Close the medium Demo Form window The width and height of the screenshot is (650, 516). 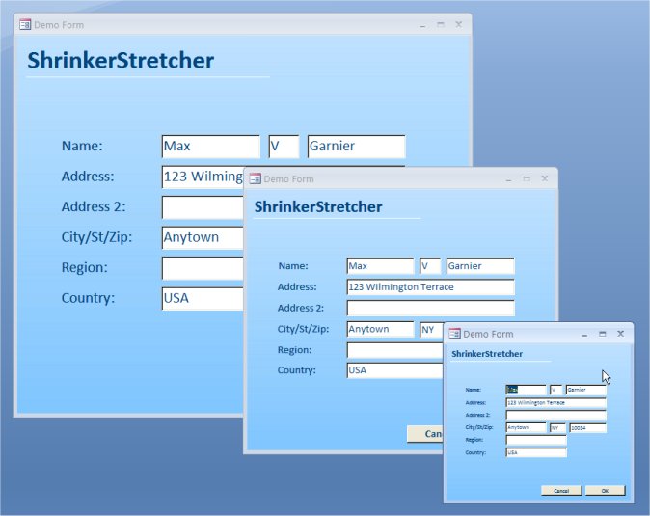click(x=545, y=178)
